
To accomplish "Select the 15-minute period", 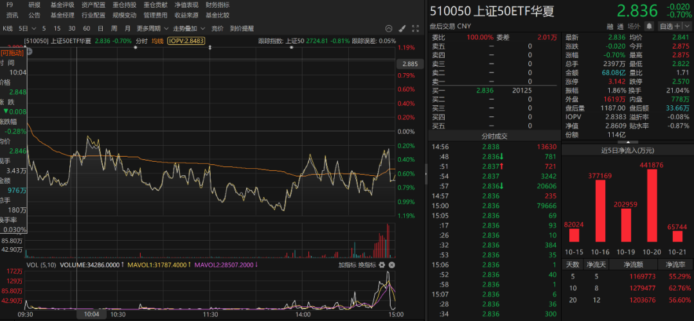I will pyautogui.click(x=57, y=28).
